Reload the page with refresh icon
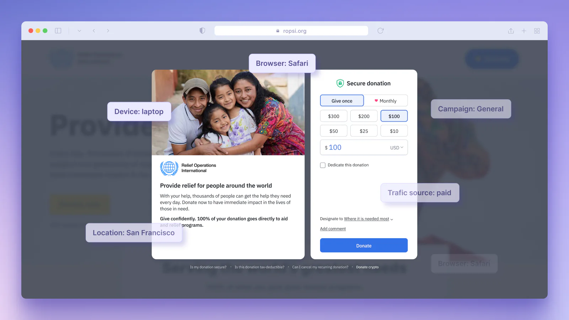The width and height of the screenshot is (569, 320). tap(381, 31)
